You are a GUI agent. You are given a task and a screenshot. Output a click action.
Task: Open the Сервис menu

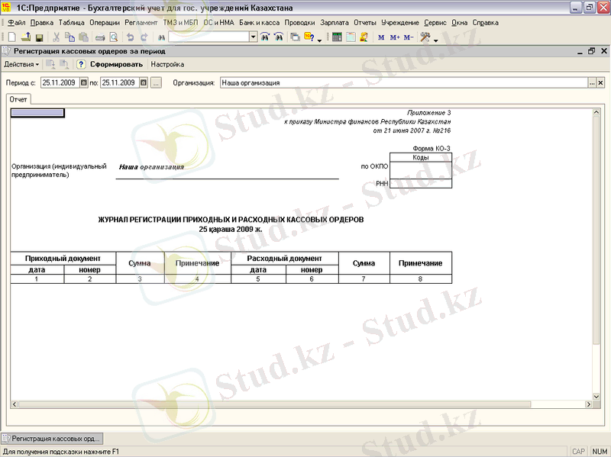coord(435,23)
